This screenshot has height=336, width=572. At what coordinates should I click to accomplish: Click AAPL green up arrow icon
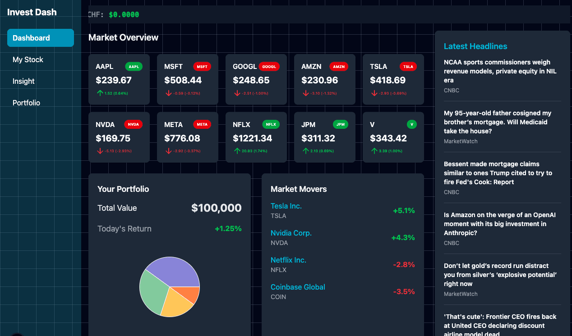tap(100, 93)
